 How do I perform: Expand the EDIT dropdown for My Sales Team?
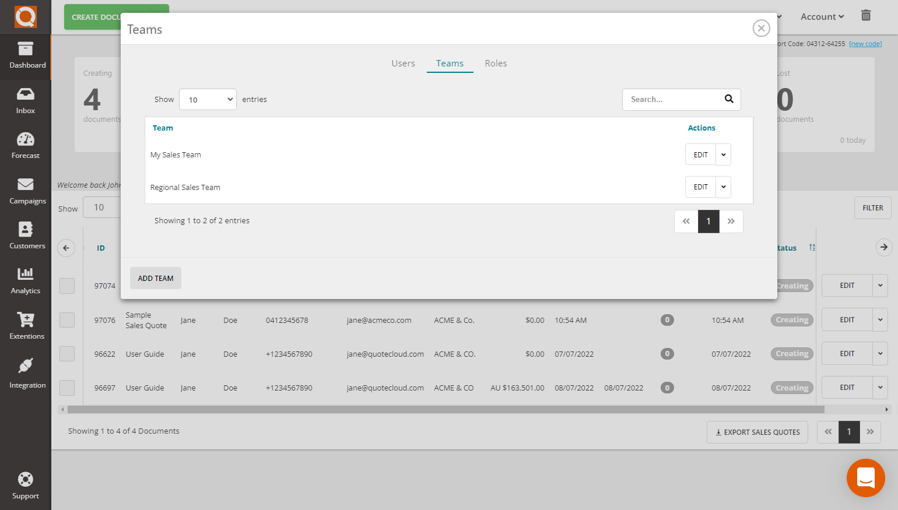click(723, 154)
